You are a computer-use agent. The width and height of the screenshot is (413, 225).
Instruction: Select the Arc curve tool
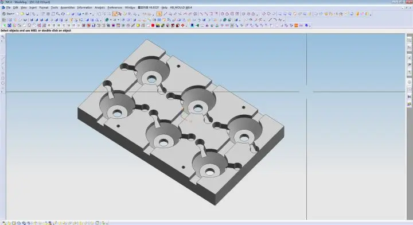tap(275, 20)
